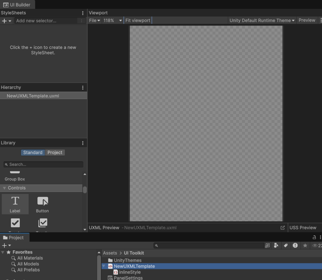Viewport: 322px width, 280px height.
Task: Click the Library search field
Action: click(44, 164)
